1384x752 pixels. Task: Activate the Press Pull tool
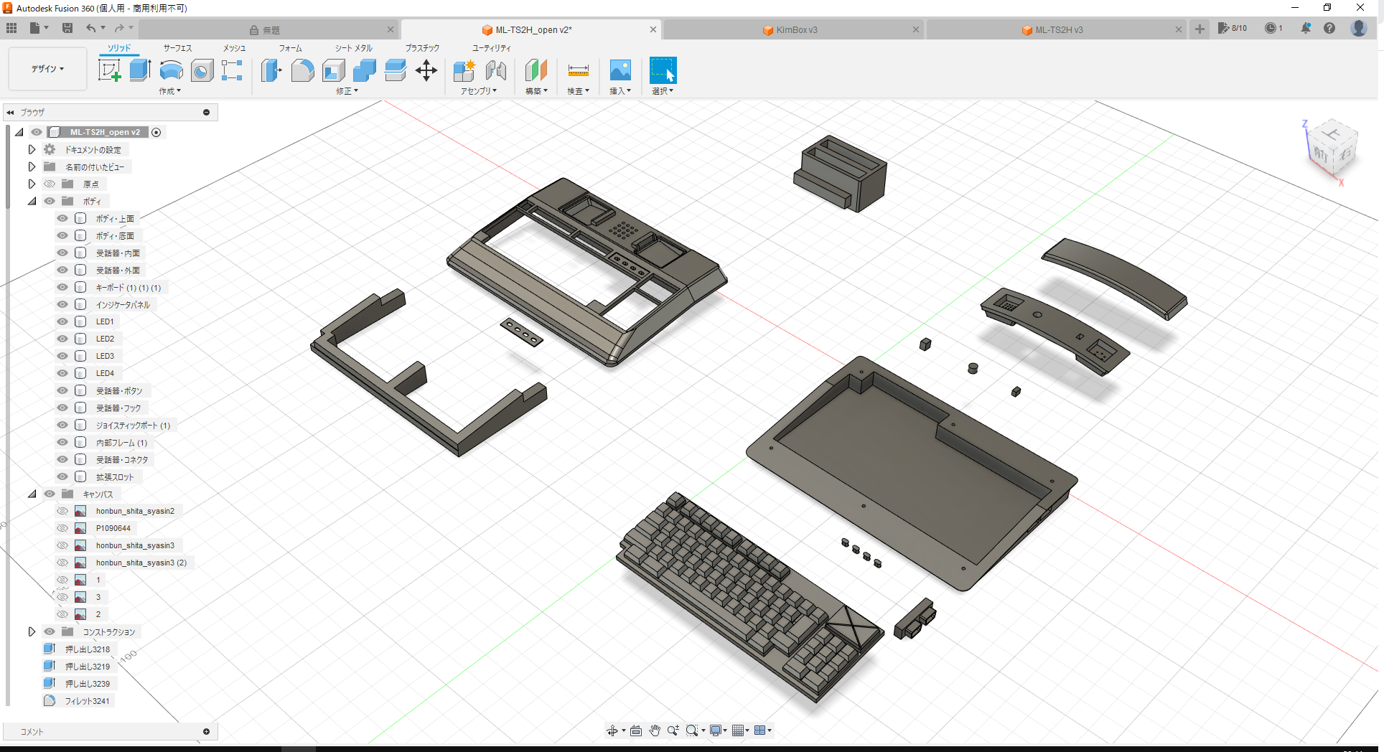(x=271, y=70)
